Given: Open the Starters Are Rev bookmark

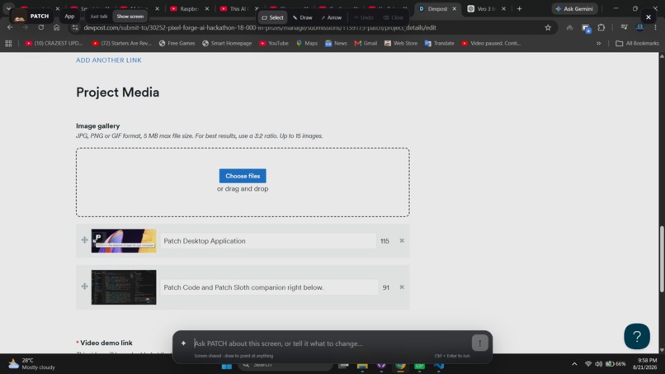Looking at the screenshot, I should click(x=122, y=43).
